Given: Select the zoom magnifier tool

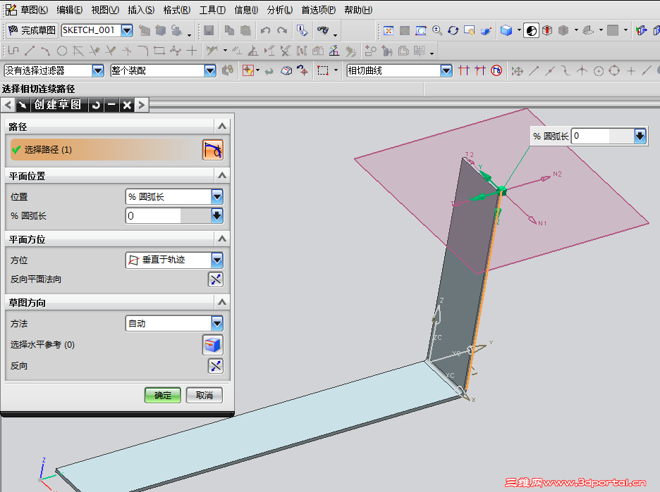Looking at the screenshot, I should click(x=437, y=30).
